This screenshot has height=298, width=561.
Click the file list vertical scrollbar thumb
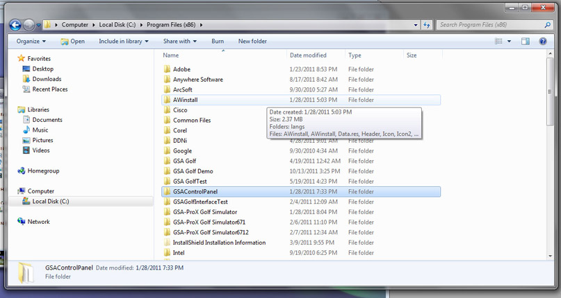tap(550, 91)
